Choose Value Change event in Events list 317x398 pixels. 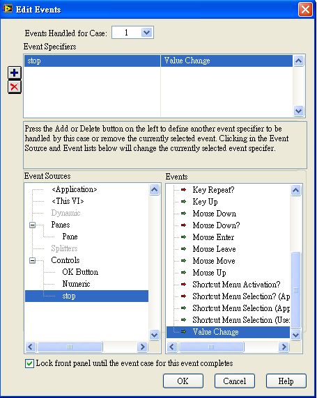(228, 332)
